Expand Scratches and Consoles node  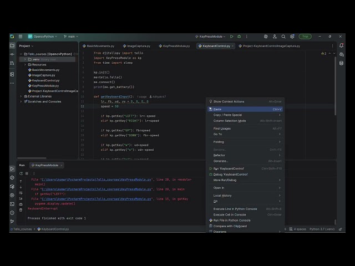click(21, 101)
